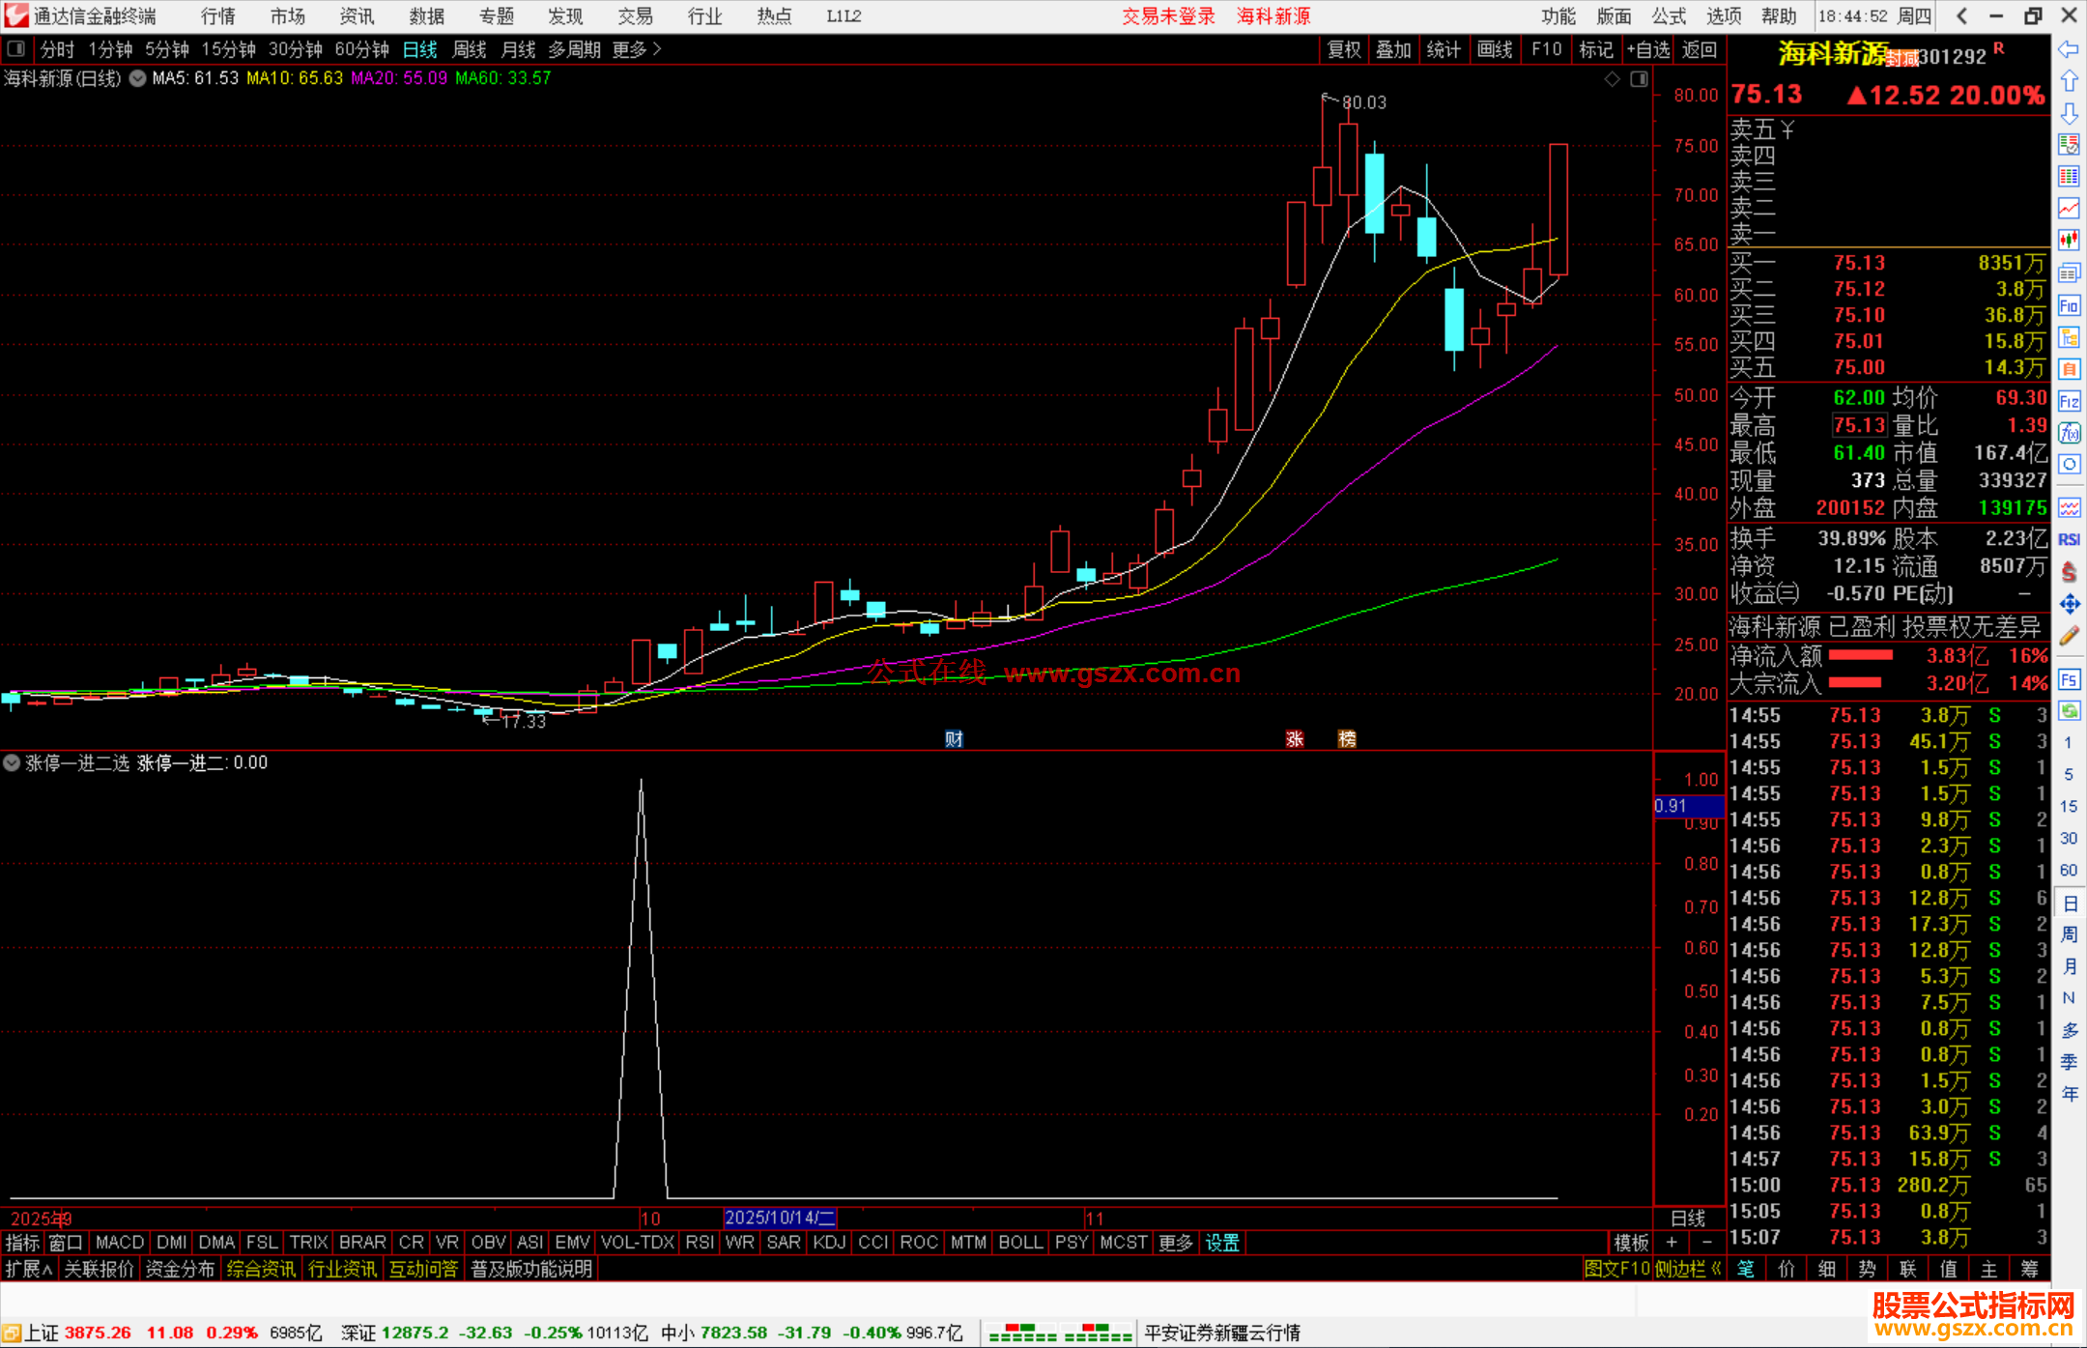
Task: Toggle the left panel button beside 分时
Action: click(16, 48)
